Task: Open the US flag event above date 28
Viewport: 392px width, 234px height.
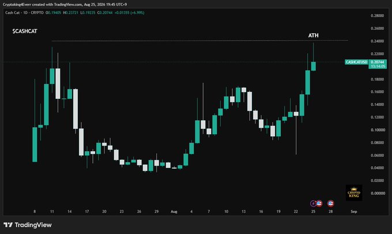Action: pyautogui.click(x=331, y=204)
